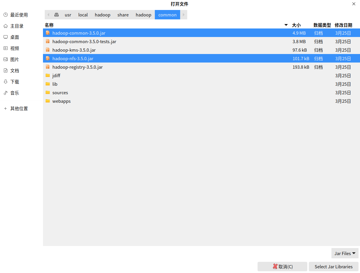Click the archive icon beside hadoop-kms-3.5.0.jar
Viewport: 360px width, 273px height.
48,50
